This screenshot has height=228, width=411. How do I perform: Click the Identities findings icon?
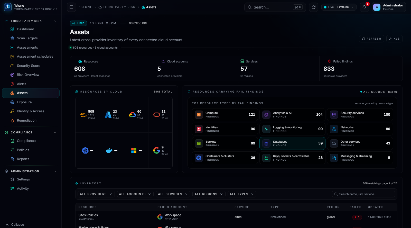pos(199,129)
